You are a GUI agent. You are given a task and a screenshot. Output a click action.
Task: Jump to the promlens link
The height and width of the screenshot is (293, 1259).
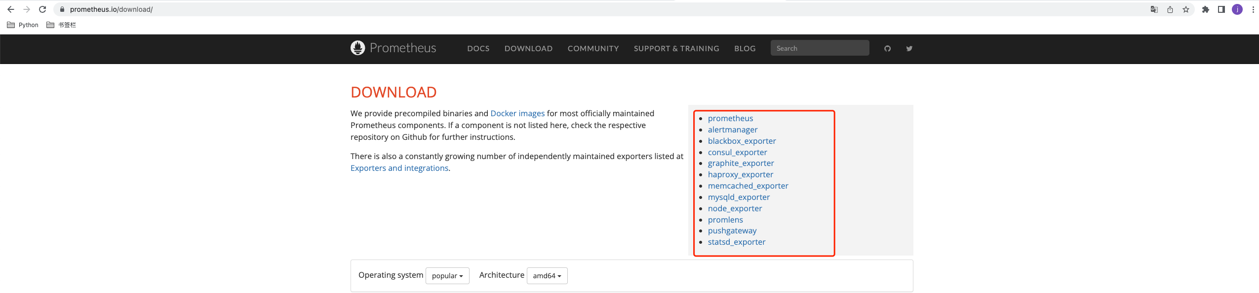[x=725, y=220]
